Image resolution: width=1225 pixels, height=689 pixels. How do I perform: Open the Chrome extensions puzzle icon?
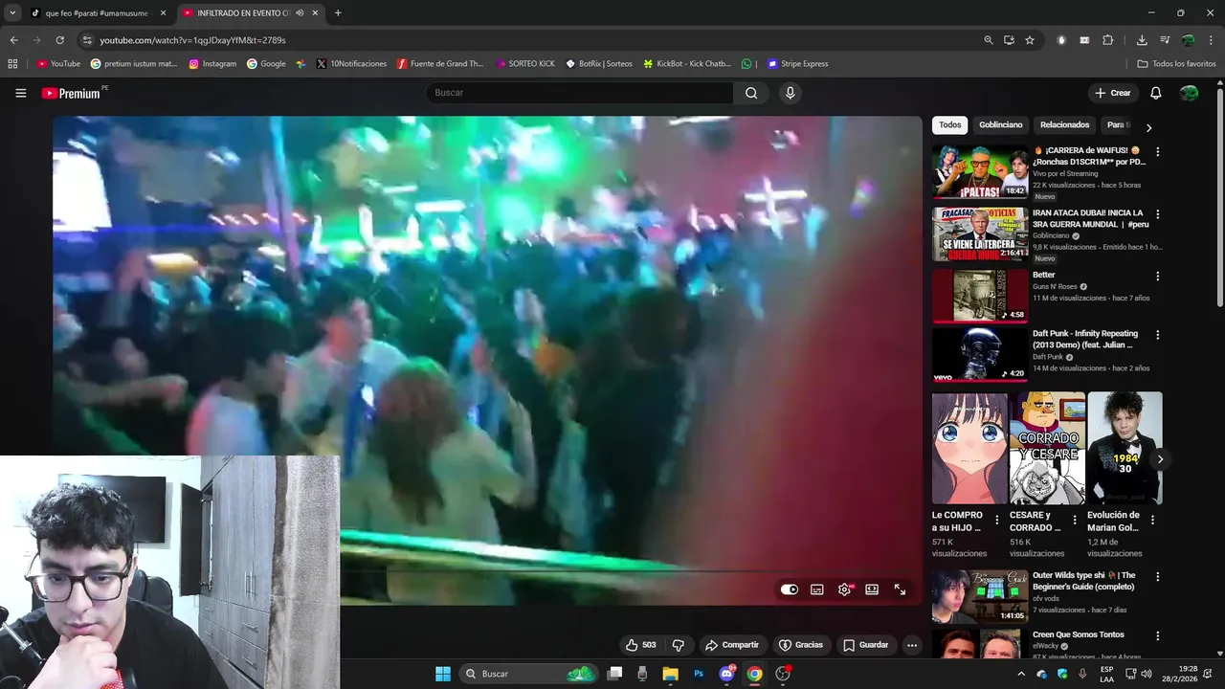pos(1108,40)
